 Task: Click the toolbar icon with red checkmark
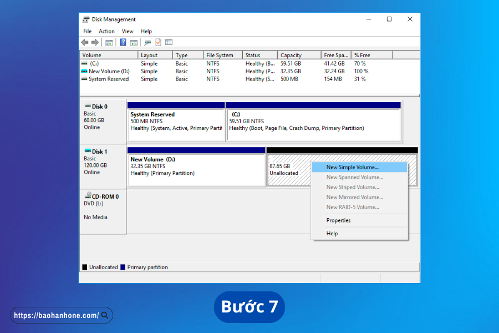(159, 42)
